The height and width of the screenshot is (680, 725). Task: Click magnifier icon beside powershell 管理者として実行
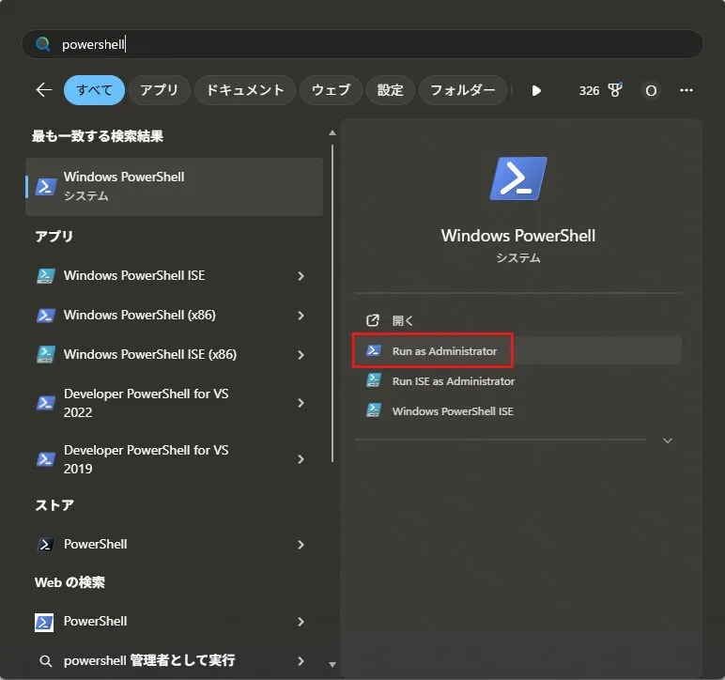45,661
